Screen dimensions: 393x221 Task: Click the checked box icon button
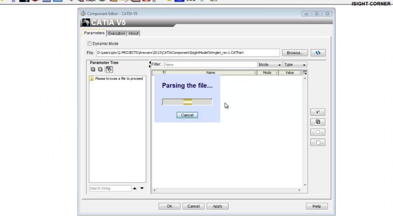tap(318, 112)
